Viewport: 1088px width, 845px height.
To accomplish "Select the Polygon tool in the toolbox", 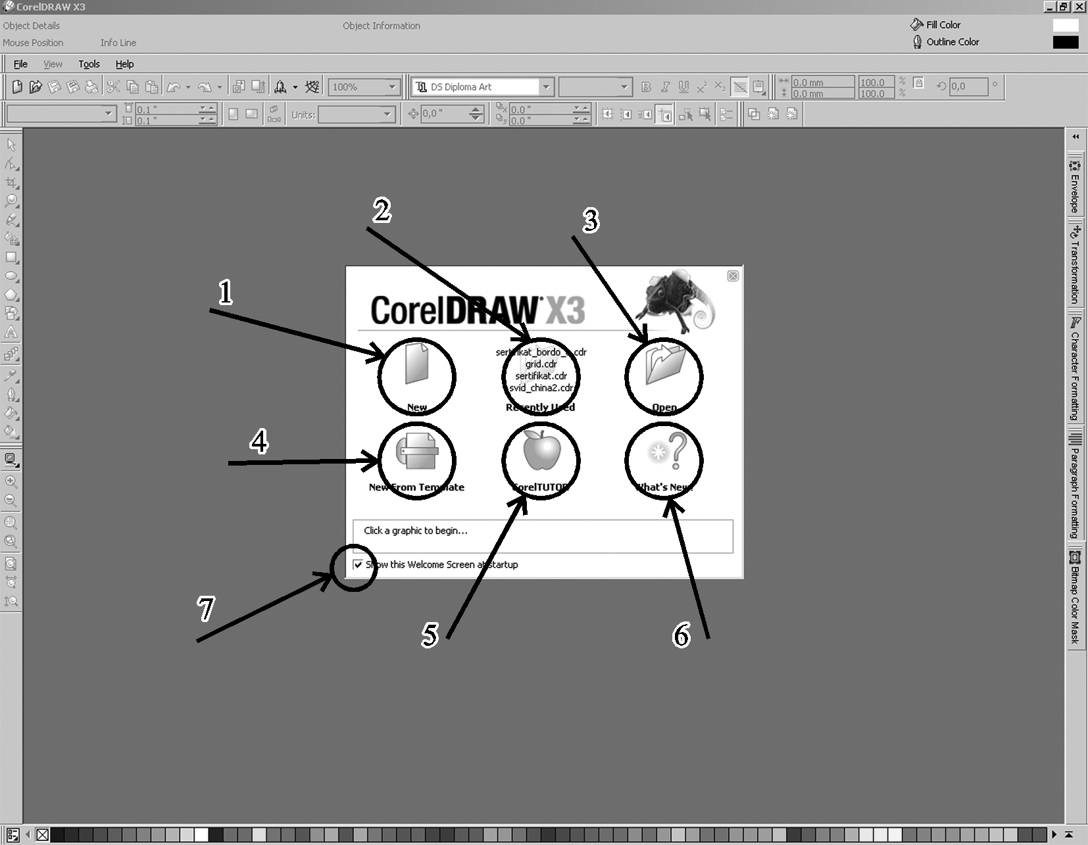I will [11, 295].
